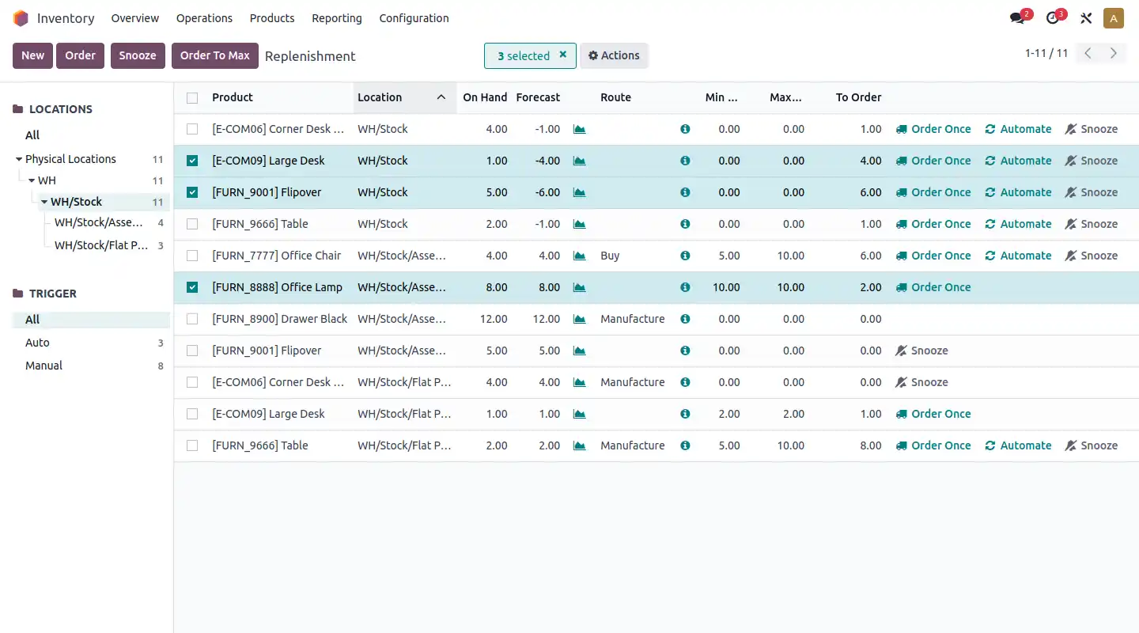The width and height of the screenshot is (1139, 633).
Task: Open the activities icon in the top bar
Action: pyautogui.click(x=1054, y=17)
